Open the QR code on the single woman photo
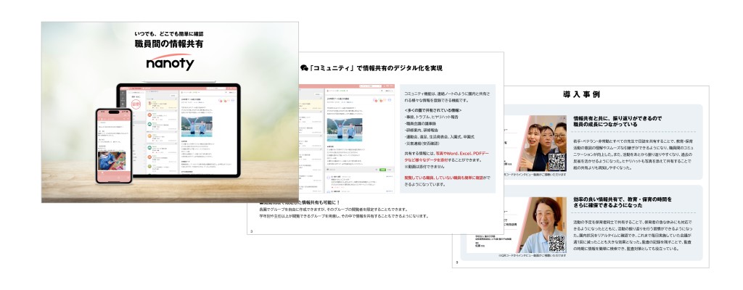The width and height of the screenshot is (743, 290). pyautogui.click(x=557, y=243)
